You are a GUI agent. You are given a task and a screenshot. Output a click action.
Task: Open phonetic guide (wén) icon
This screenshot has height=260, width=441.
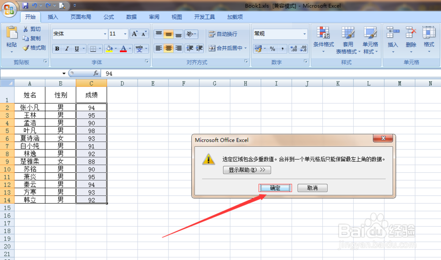coord(139,48)
